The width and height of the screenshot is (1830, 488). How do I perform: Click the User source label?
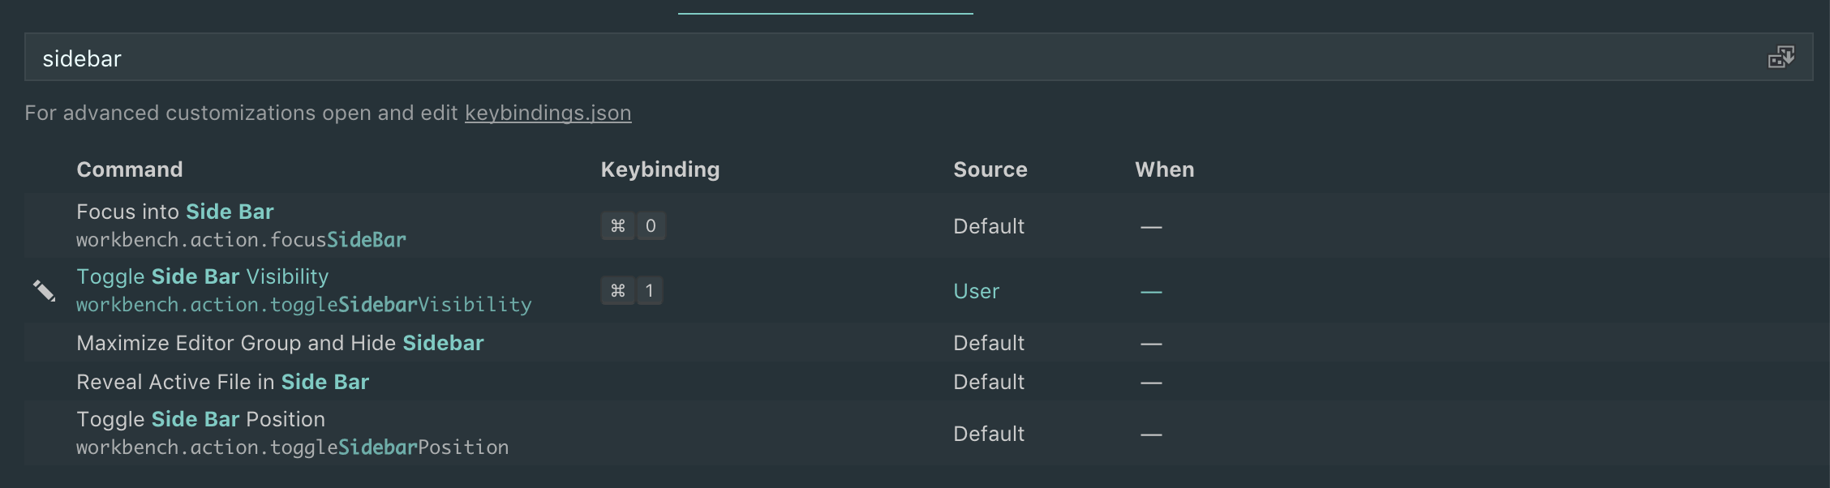(977, 291)
